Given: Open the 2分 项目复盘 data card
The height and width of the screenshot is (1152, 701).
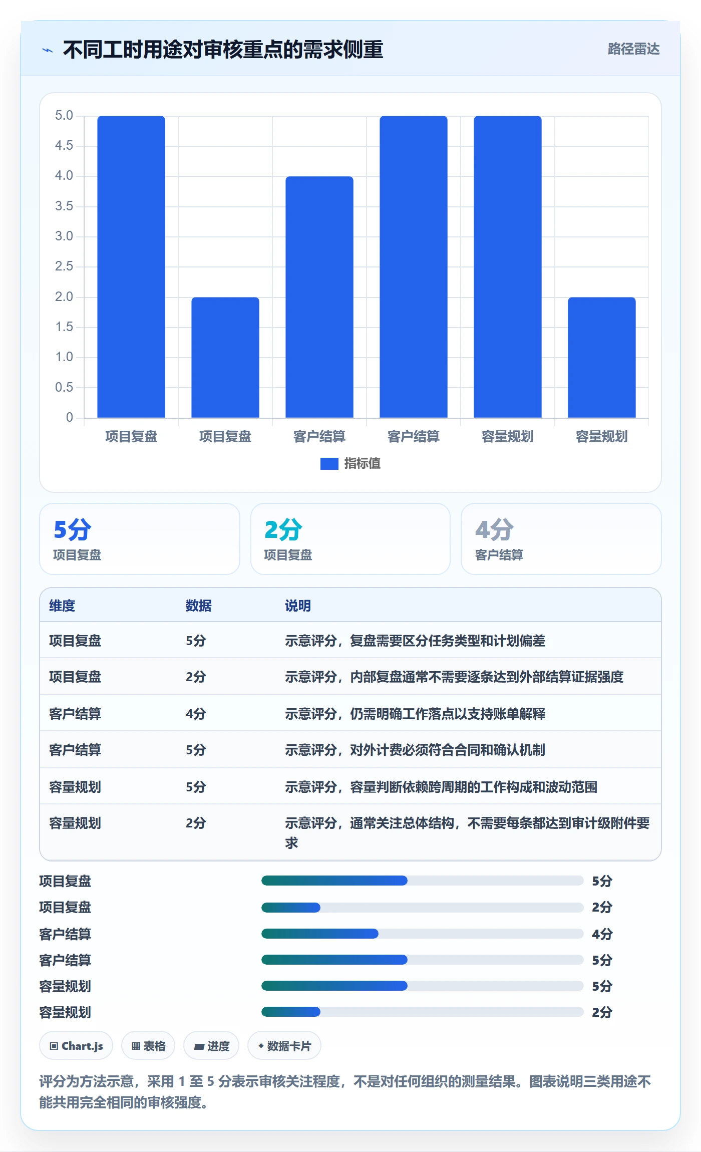Looking at the screenshot, I should [x=350, y=539].
